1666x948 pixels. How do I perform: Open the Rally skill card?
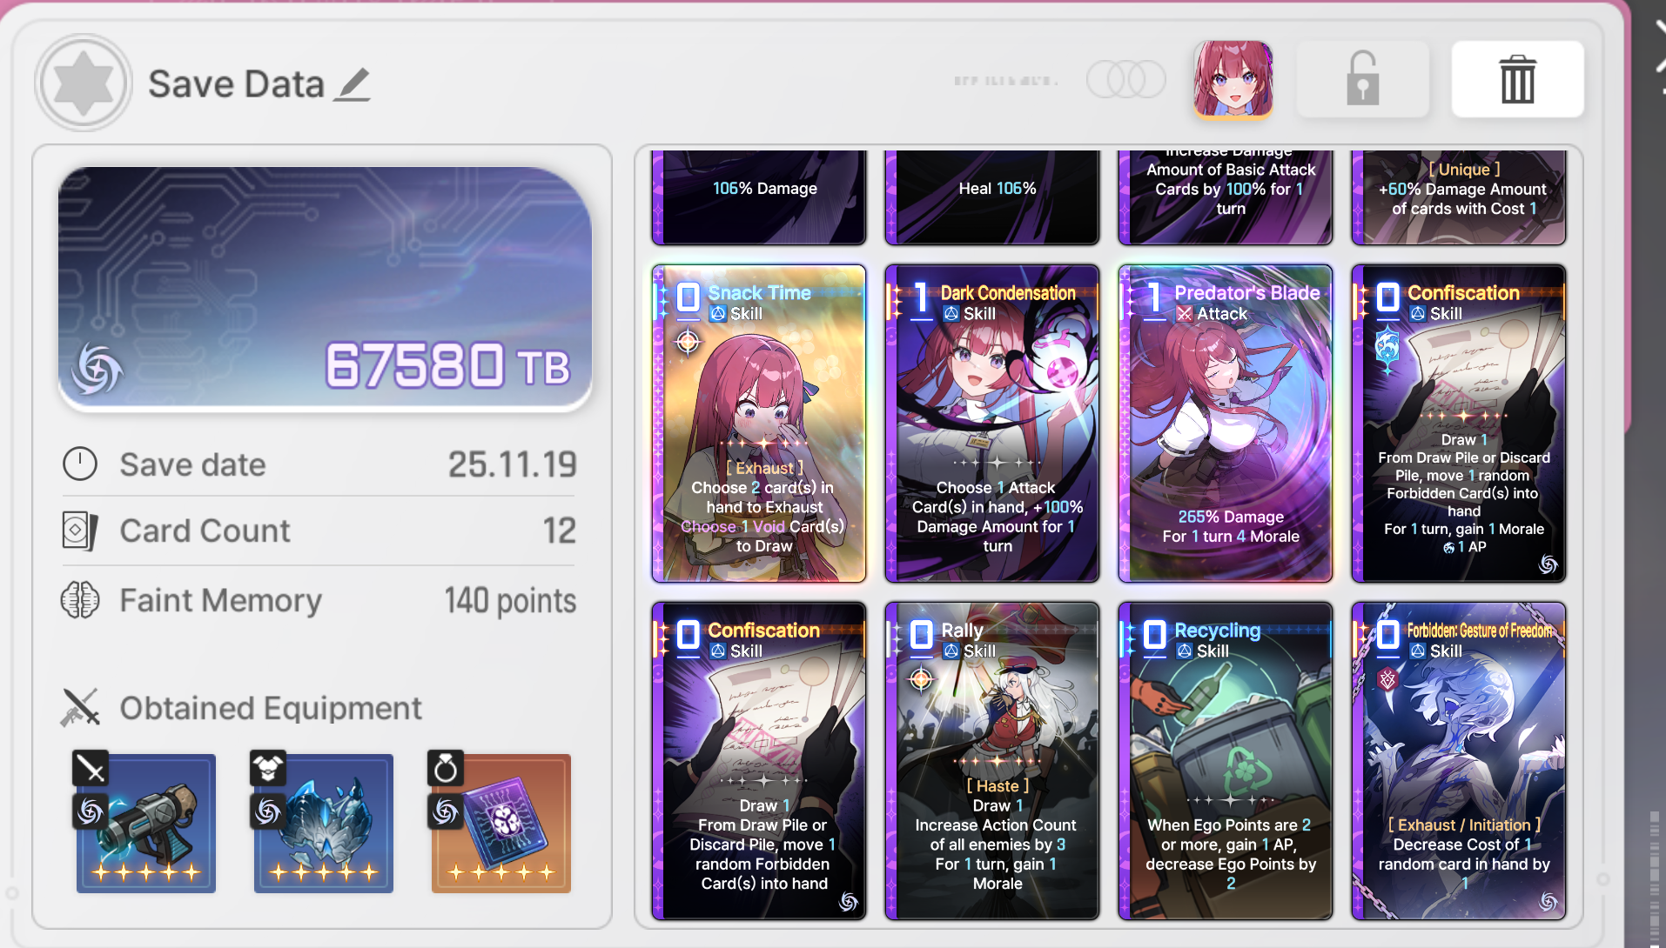pos(992,761)
